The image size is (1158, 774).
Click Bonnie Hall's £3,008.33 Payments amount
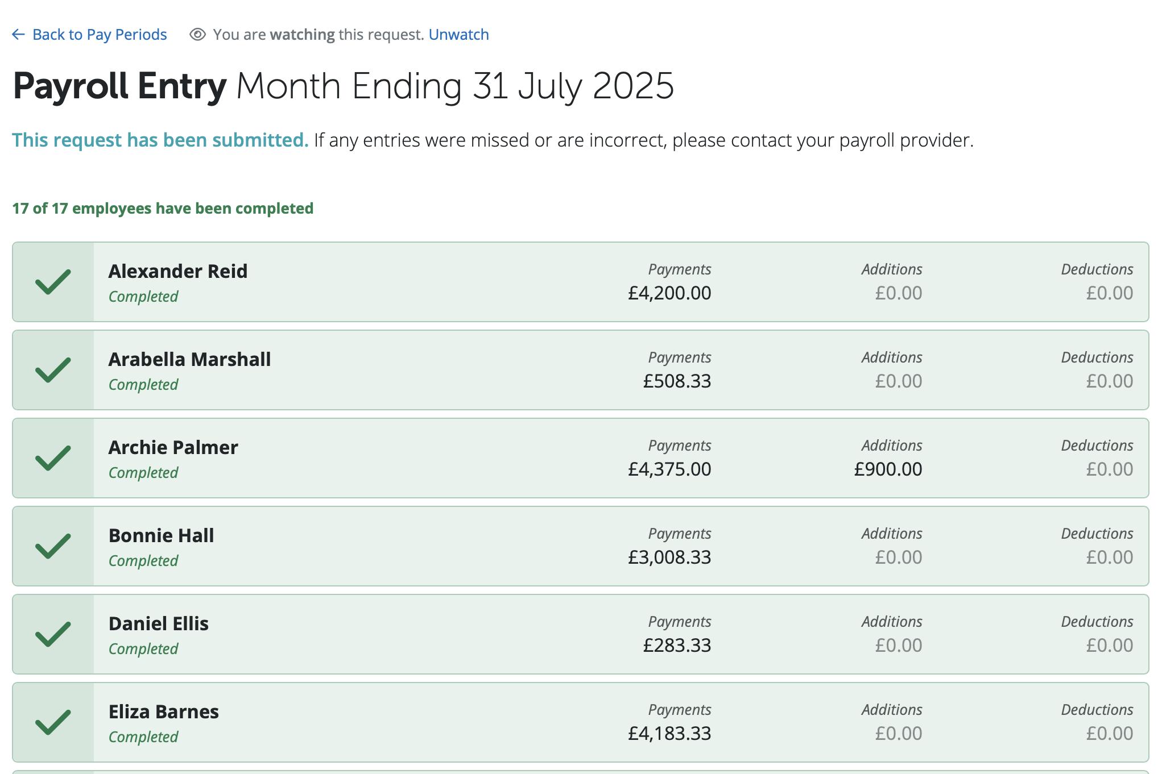point(670,557)
